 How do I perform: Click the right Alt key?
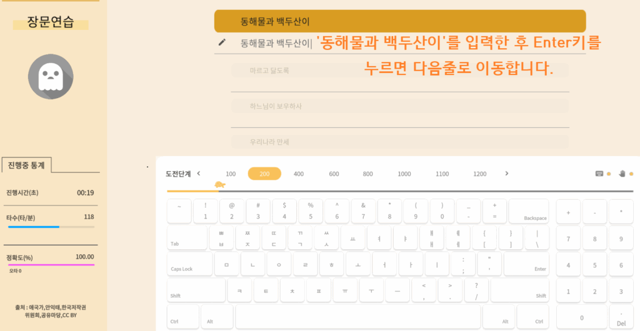(x=499, y=317)
